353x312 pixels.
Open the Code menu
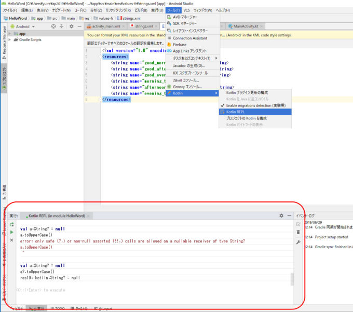point(80,10)
